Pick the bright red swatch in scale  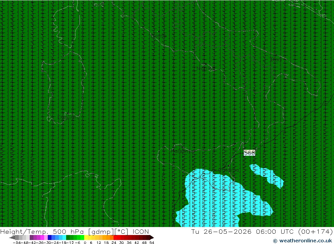click(115, 237)
